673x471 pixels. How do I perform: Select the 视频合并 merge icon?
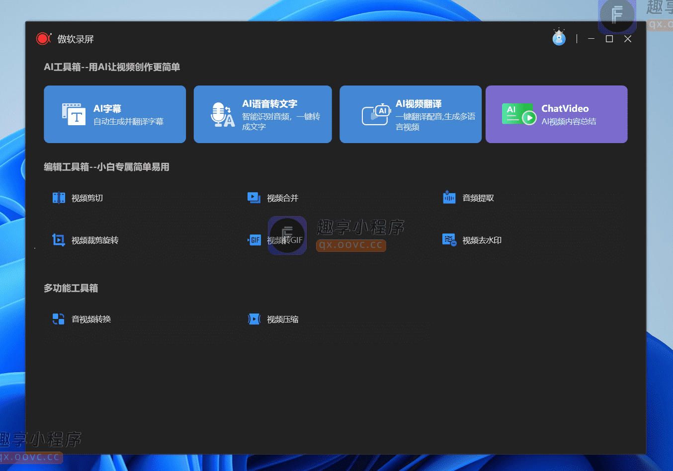pyautogui.click(x=254, y=198)
